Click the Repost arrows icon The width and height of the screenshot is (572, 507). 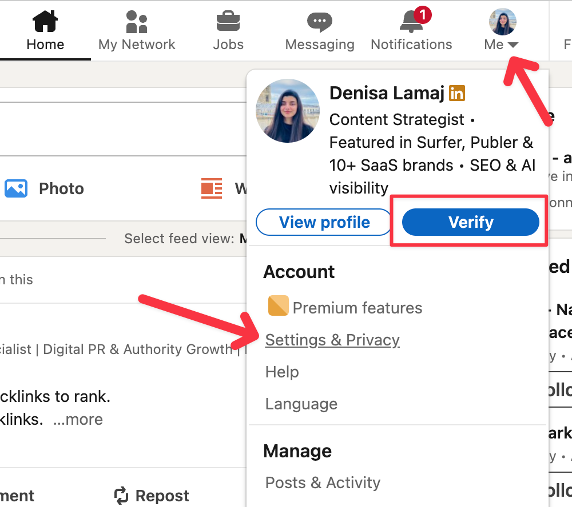click(x=121, y=496)
